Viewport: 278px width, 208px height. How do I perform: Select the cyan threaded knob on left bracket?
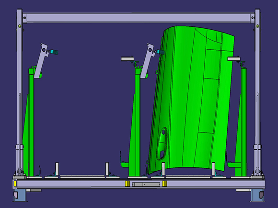pyautogui.click(x=54, y=52)
